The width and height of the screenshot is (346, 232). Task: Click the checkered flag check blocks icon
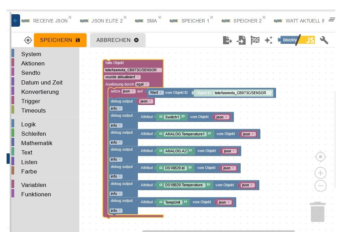[x=255, y=40]
